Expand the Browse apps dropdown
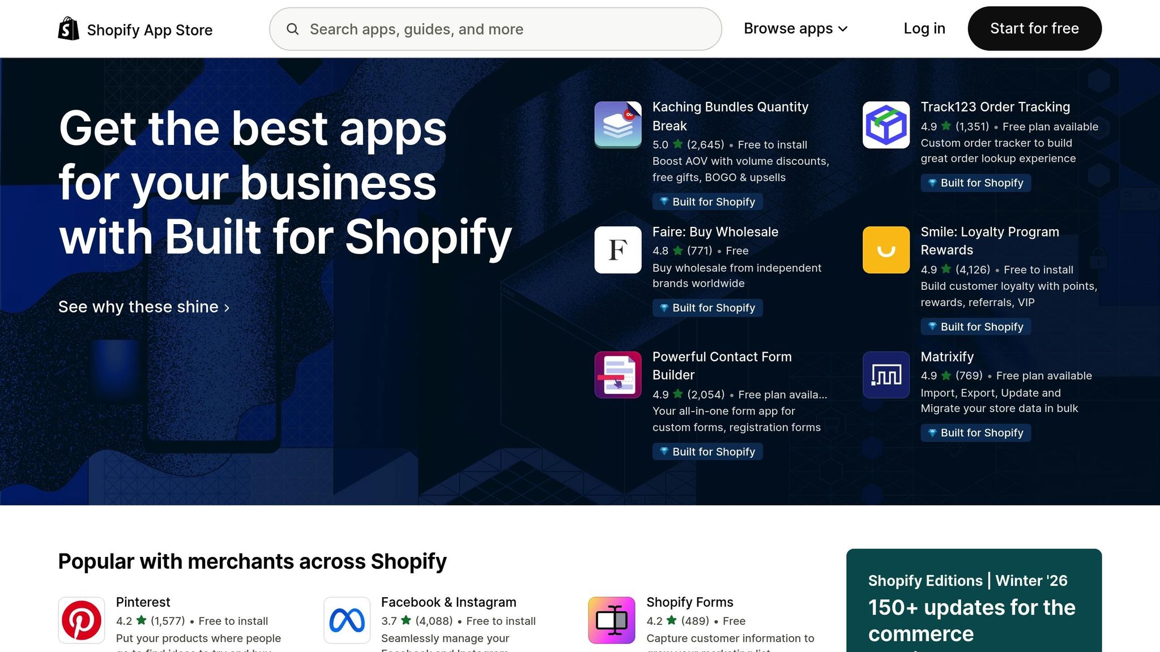Screen dimensions: 1160x652 click(x=794, y=28)
